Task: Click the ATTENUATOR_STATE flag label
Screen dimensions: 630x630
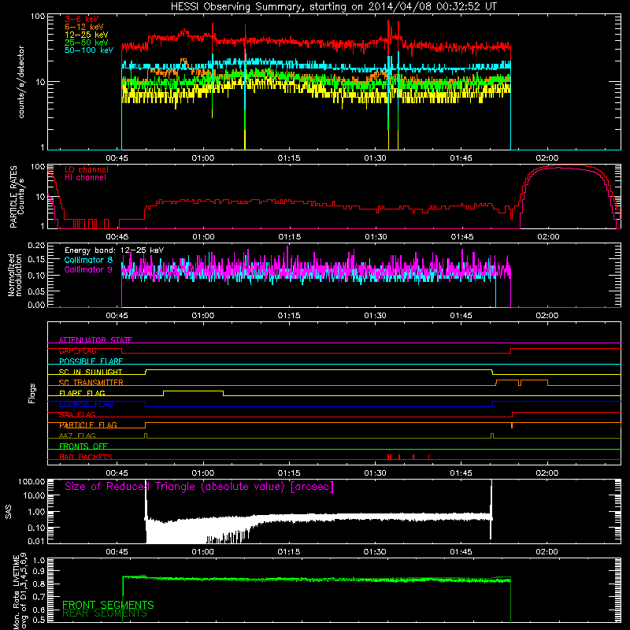Action: coord(95,340)
